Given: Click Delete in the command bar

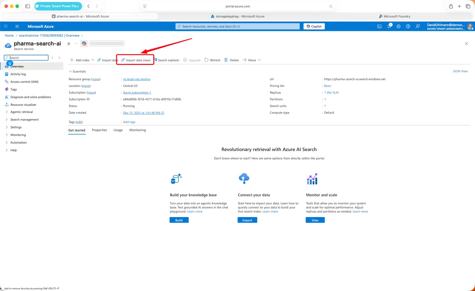Looking at the screenshot, I should pos(231,60).
